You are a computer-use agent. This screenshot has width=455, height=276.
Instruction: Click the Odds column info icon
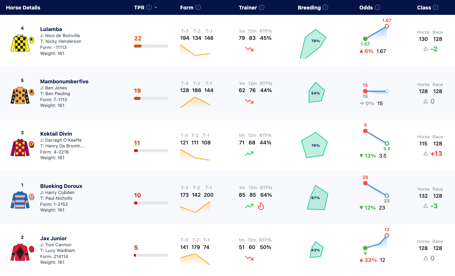pos(378,7)
